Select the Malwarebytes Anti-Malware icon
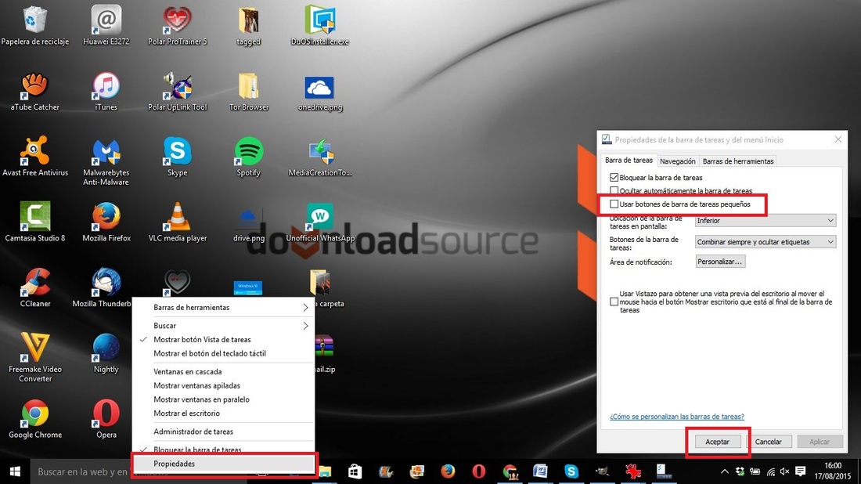The width and height of the screenshot is (861, 484). (106, 161)
